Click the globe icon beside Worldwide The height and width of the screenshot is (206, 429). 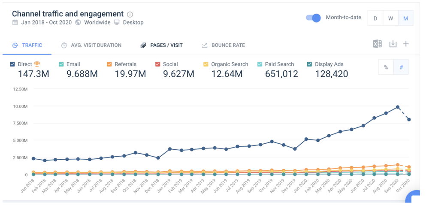click(78, 22)
